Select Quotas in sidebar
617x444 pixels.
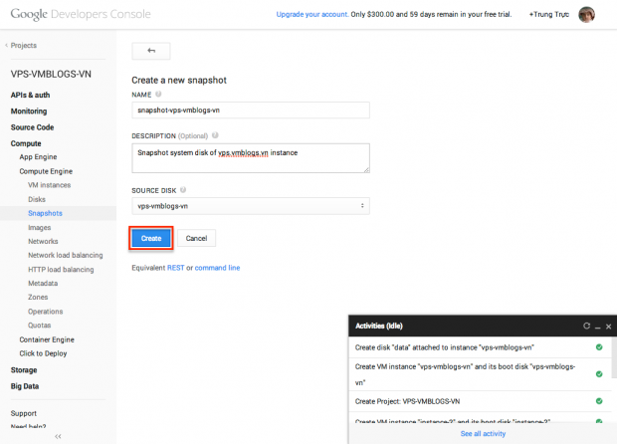40,326
